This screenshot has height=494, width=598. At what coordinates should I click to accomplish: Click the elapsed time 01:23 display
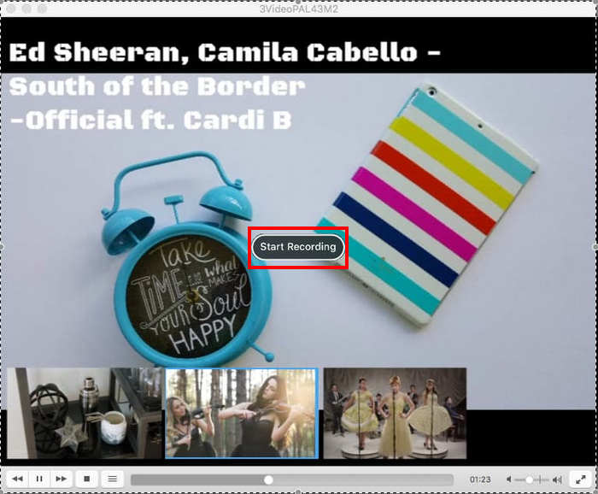point(480,479)
